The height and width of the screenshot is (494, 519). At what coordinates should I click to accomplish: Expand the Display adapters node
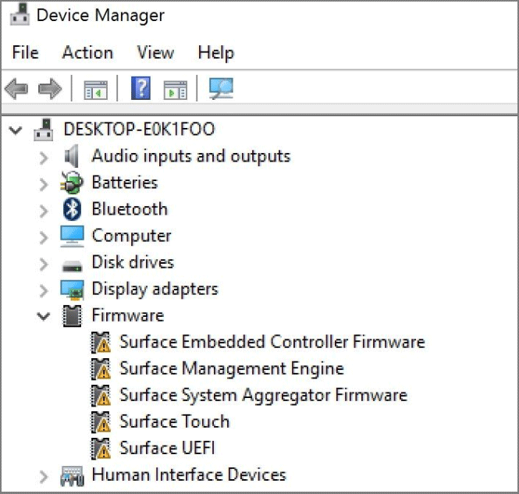tap(44, 290)
